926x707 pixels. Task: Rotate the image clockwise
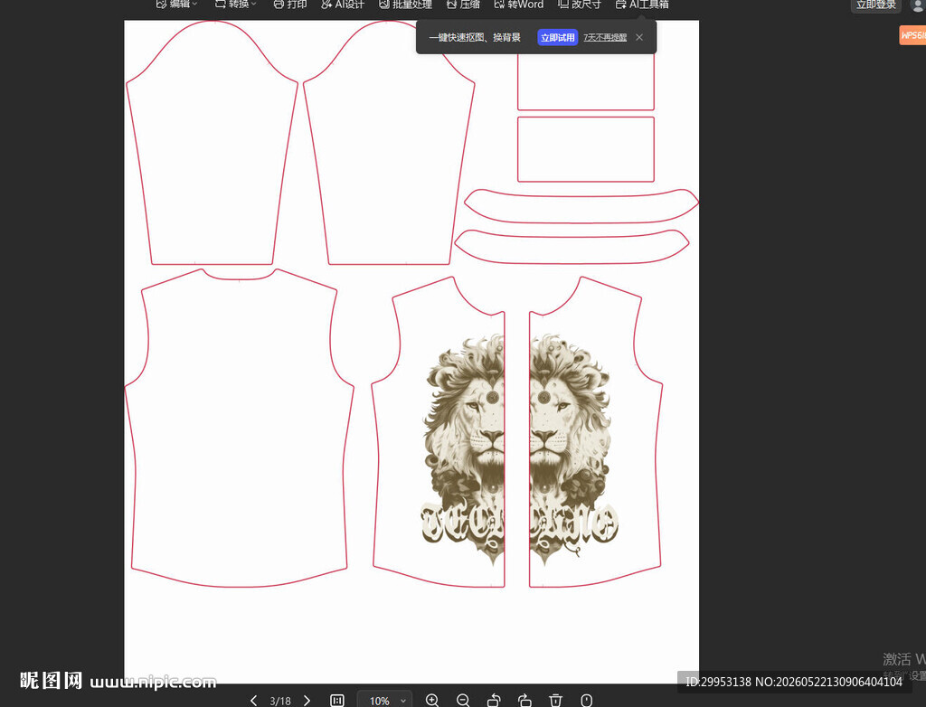pyautogui.click(x=524, y=701)
